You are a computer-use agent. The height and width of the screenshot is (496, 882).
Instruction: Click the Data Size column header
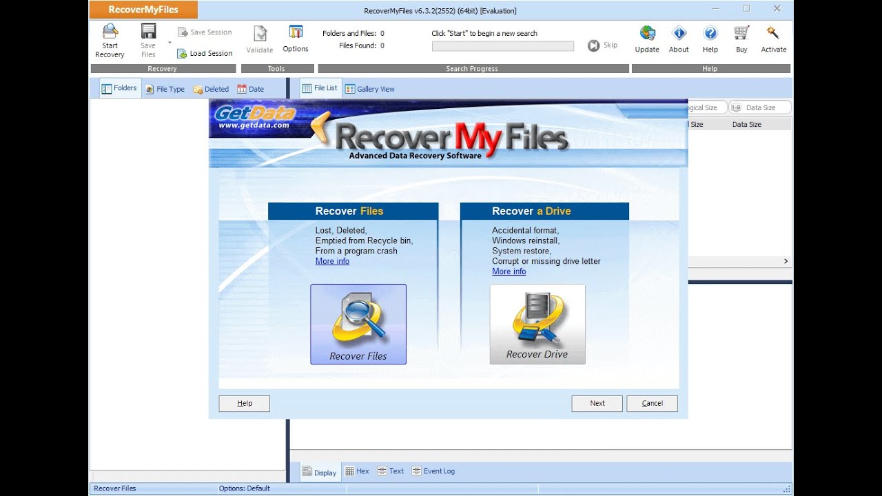[x=747, y=125]
